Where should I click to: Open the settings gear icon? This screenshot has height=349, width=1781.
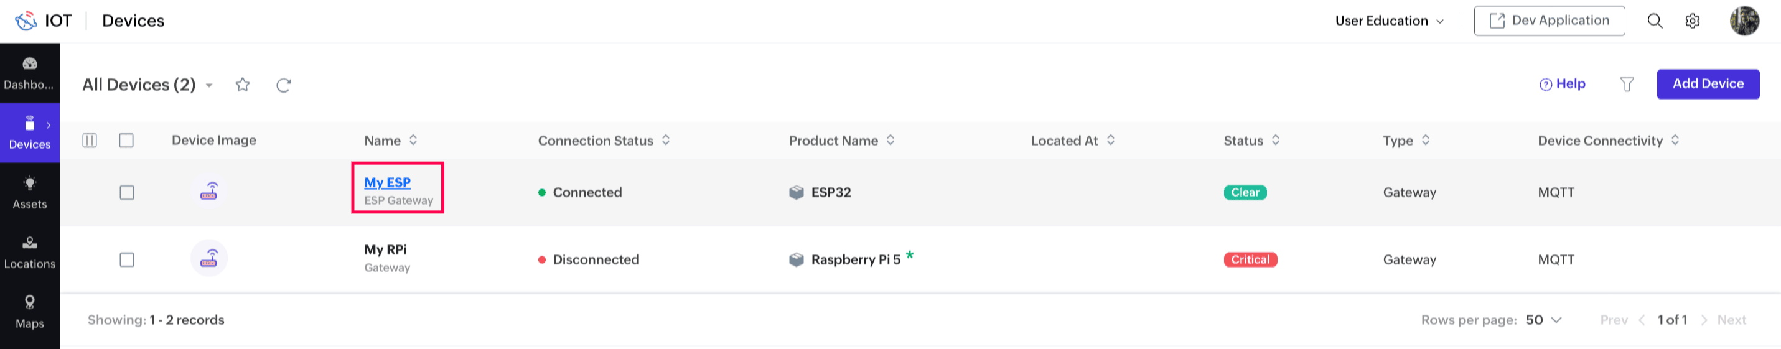[x=1692, y=21]
